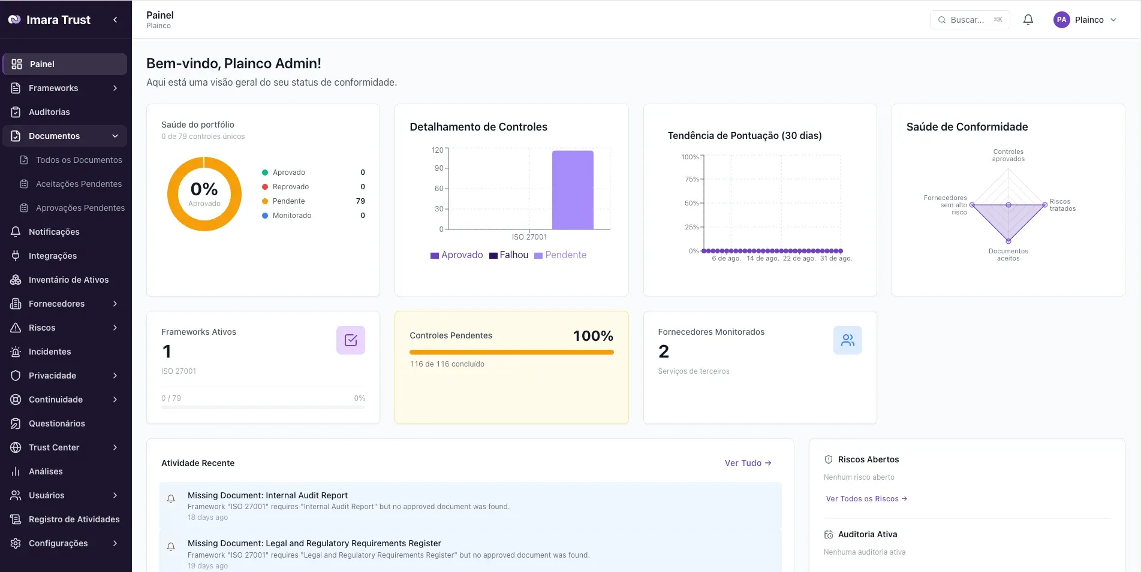Click the Questionários icon in sidebar
The image size is (1141, 572).
[x=16, y=423]
